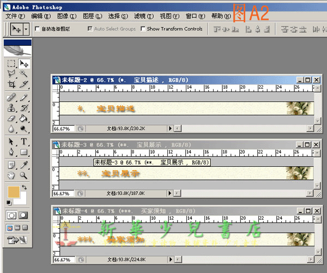Click the Version Cue status icon in 未标题-3 window
The image size is (327, 273).
[80, 193]
